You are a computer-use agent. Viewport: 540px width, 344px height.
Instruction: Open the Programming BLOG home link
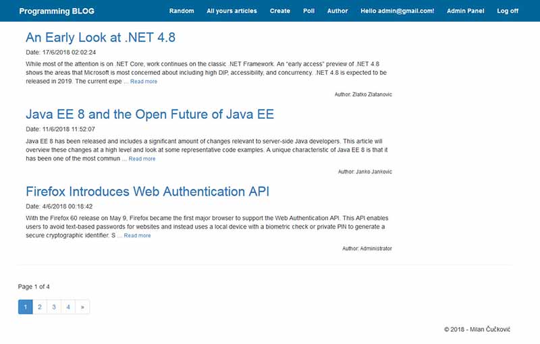tap(57, 11)
